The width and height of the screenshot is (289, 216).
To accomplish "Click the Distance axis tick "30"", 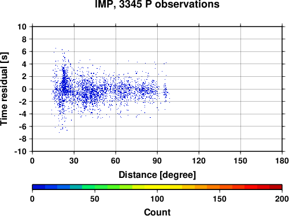I will click(x=74, y=161).
